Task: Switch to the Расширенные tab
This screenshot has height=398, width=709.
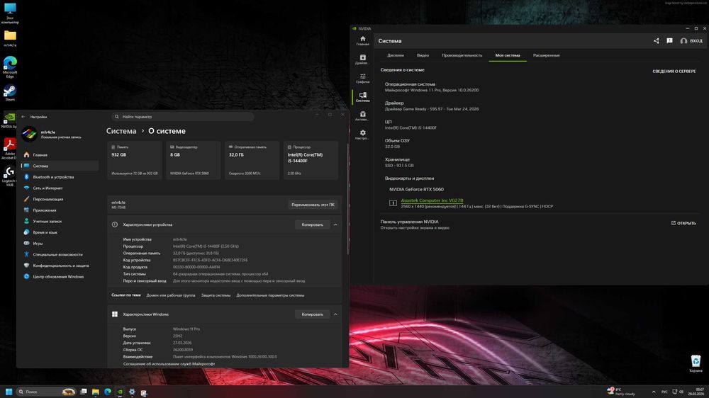Action: click(546, 55)
